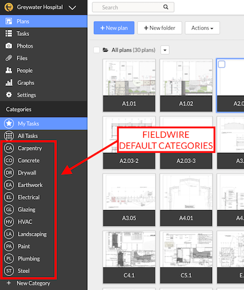Viewport: 244px width, 290px height.
Task: Select the Electrical category name
Action: pos(29,198)
